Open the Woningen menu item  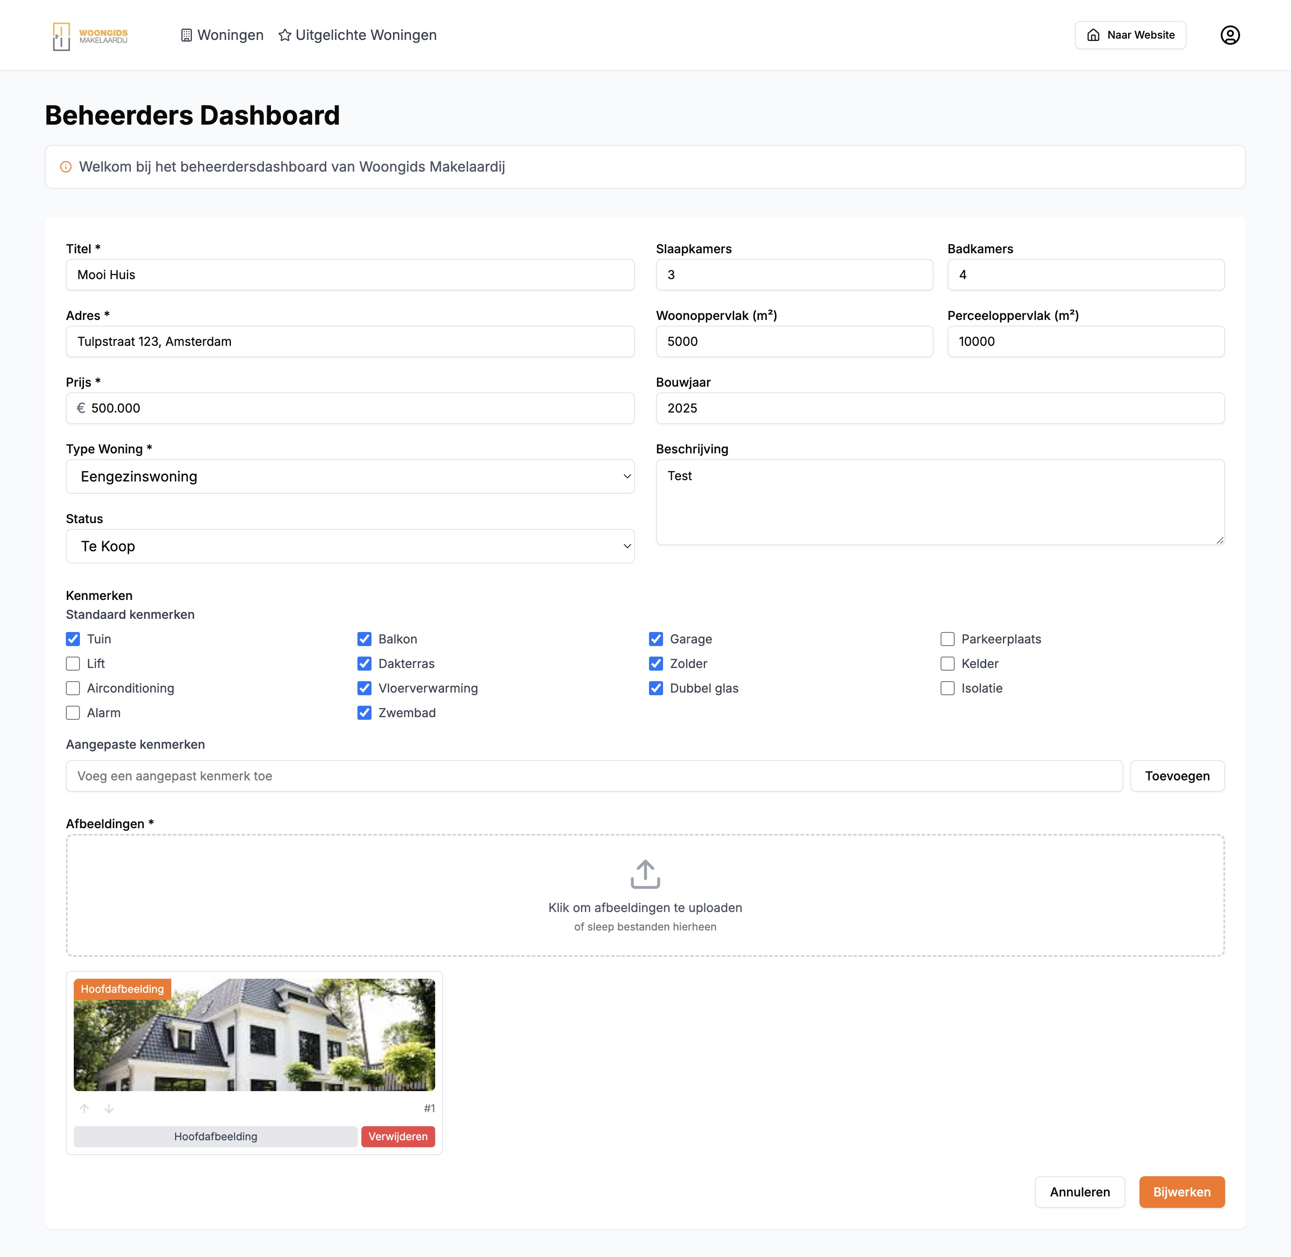point(222,35)
